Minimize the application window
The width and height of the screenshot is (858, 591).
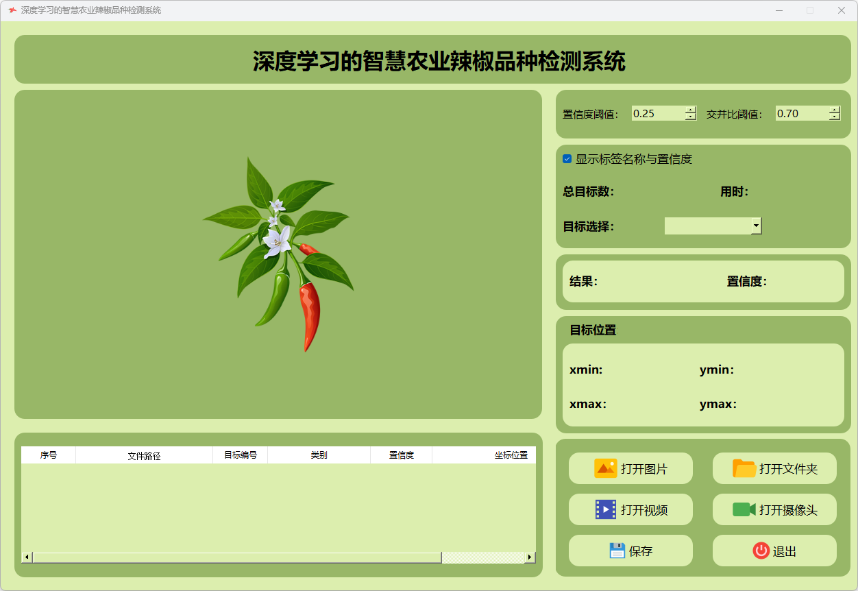pyautogui.click(x=779, y=10)
